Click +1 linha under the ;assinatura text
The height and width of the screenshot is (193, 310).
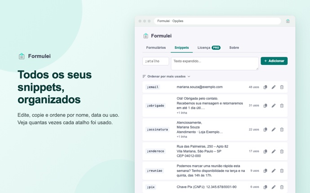tap(182, 137)
